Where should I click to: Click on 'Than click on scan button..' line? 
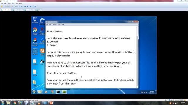(x=62, y=73)
